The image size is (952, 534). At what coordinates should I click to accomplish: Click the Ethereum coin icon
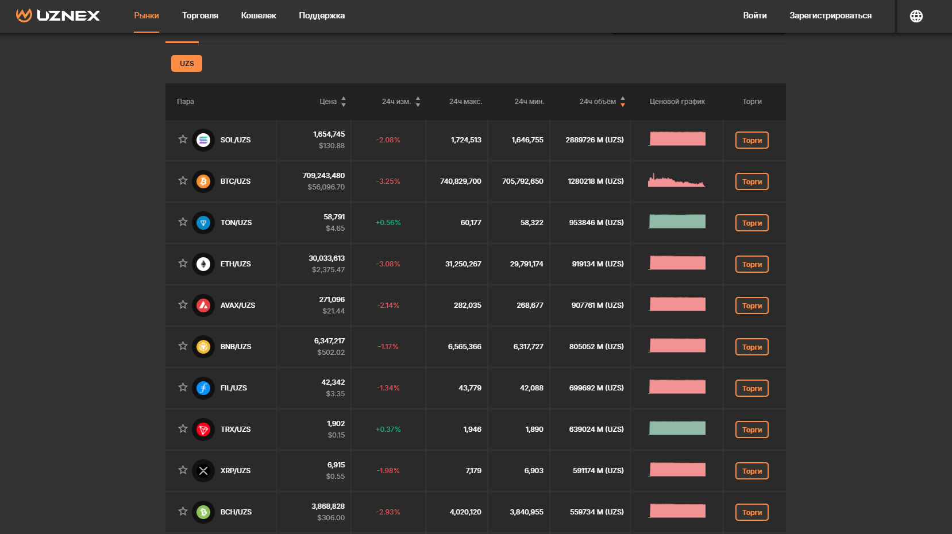coord(203,264)
